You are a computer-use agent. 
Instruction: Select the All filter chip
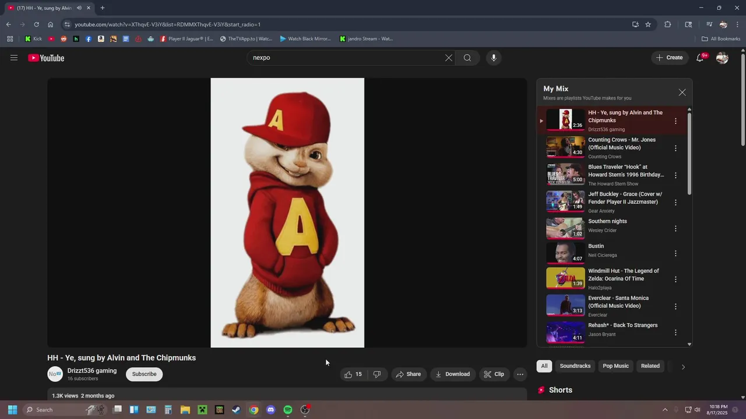click(544, 366)
